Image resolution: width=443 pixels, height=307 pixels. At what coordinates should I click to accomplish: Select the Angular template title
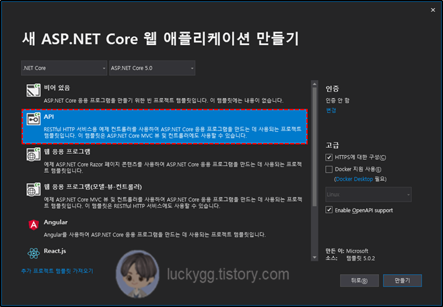coord(55,222)
